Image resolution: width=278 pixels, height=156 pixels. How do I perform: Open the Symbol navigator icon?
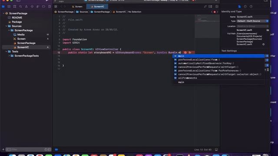tap(15, 6)
